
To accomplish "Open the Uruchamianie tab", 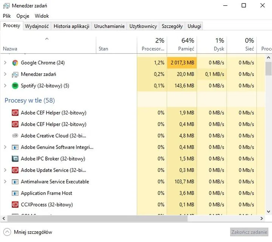I will click(109, 26).
